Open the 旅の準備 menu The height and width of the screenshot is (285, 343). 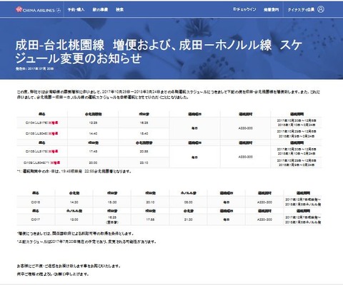point(100,9)
